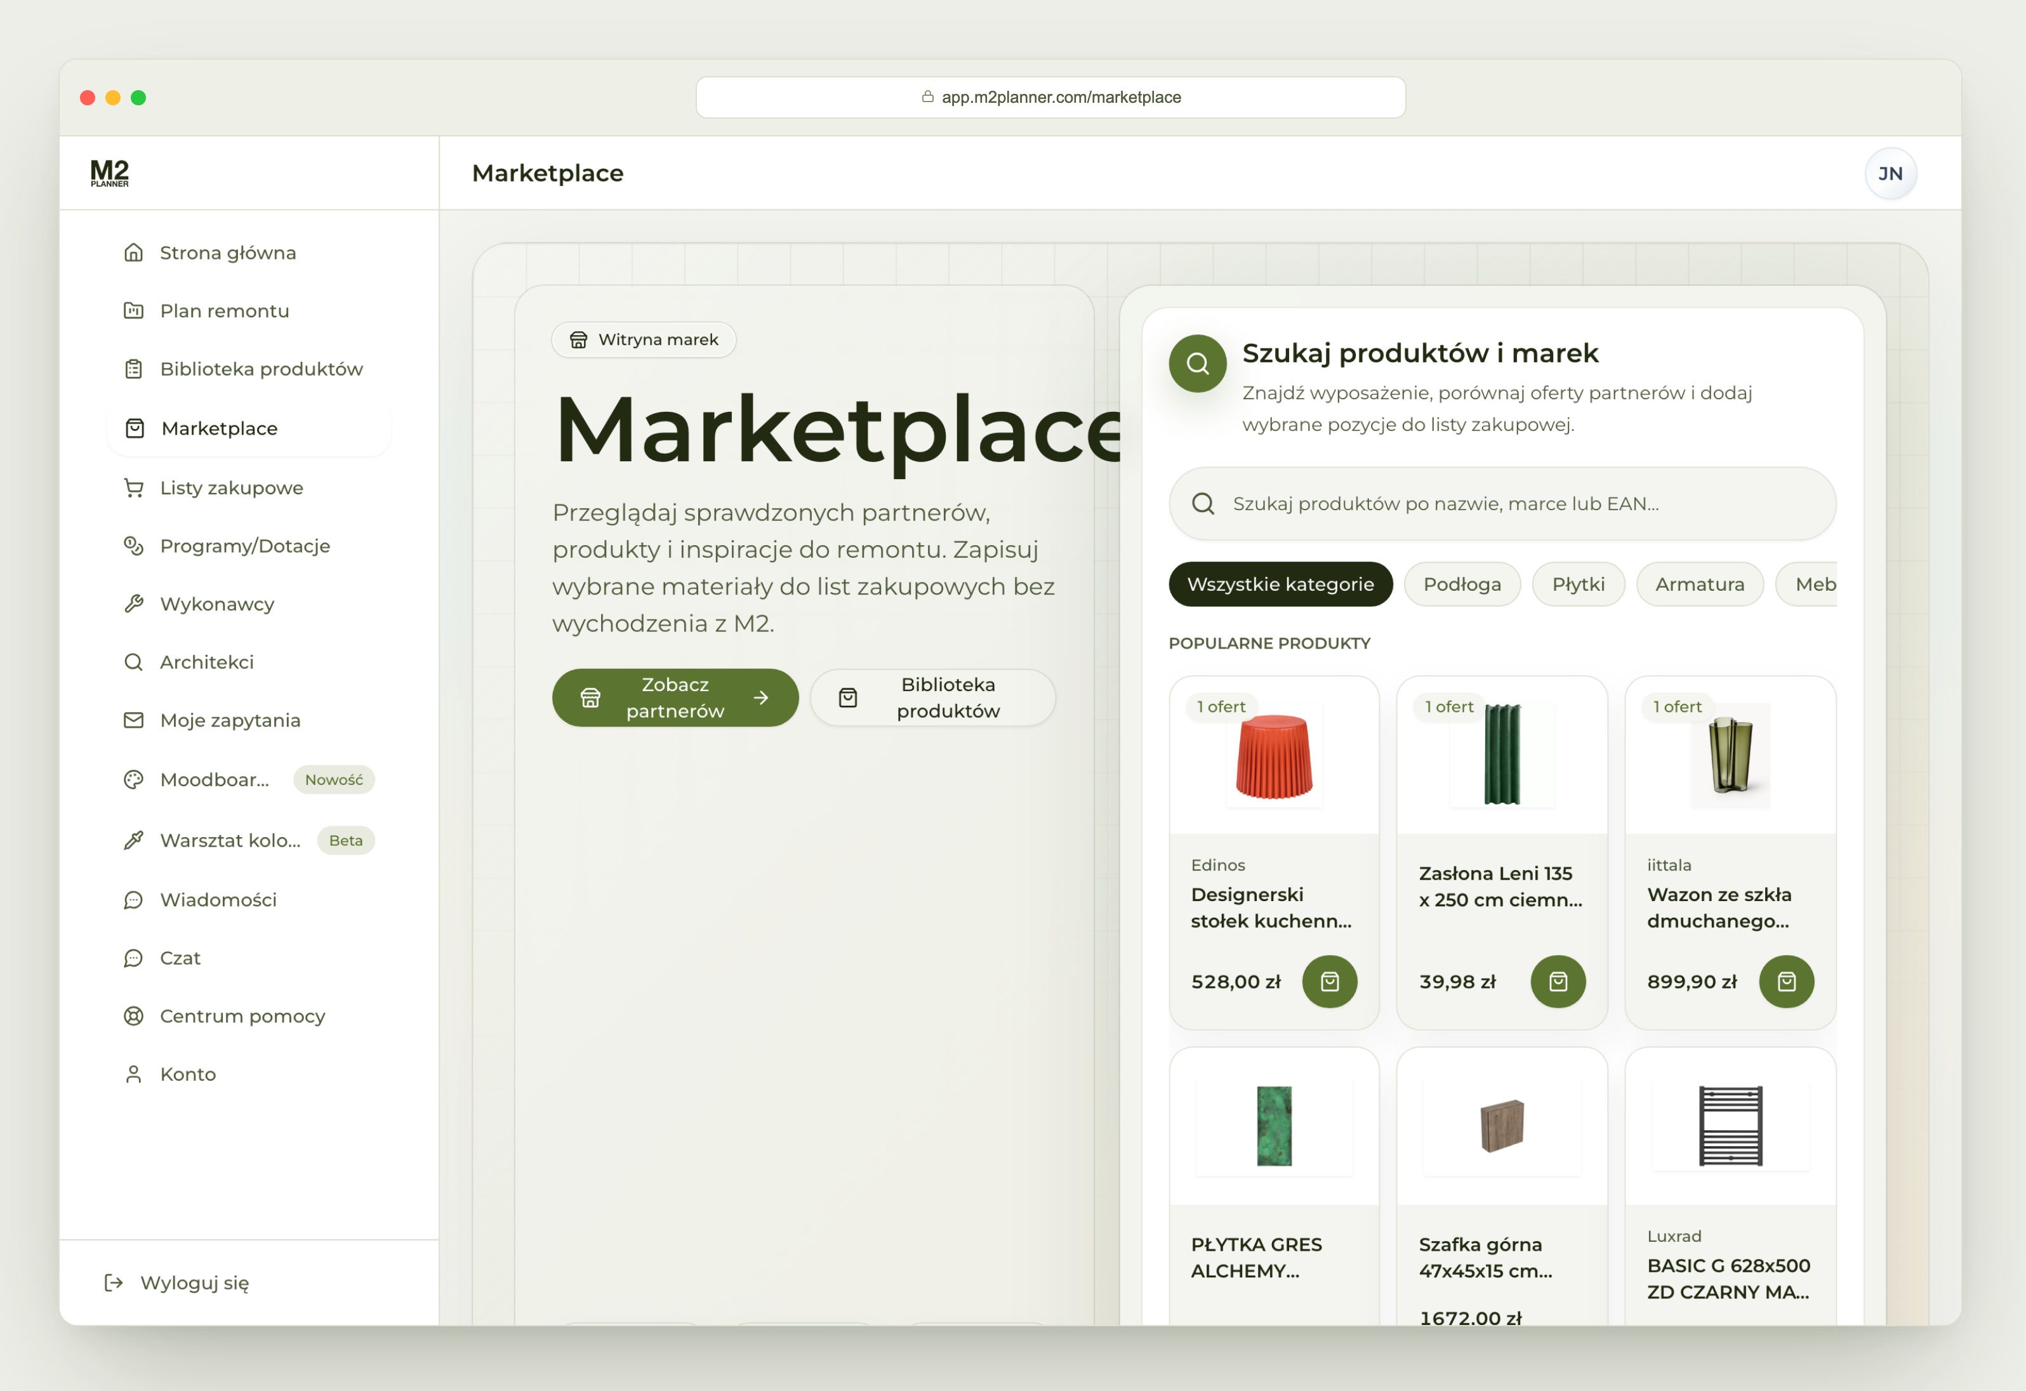Open the JN user avatar
Viewport: 2026px width, 1391px height.
(1890, 173)
